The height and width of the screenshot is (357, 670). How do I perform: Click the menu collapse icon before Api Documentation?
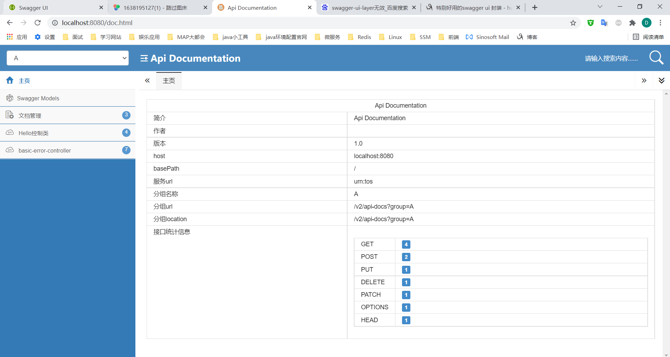[144, 59]
